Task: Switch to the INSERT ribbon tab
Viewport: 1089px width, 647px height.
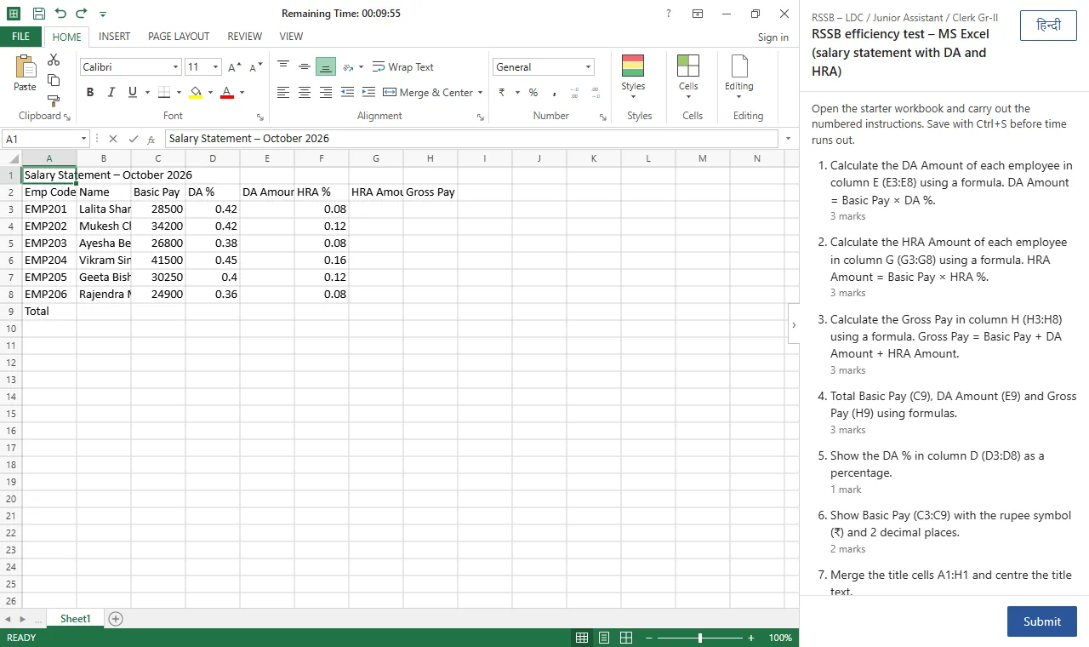Action: (115, 37)
